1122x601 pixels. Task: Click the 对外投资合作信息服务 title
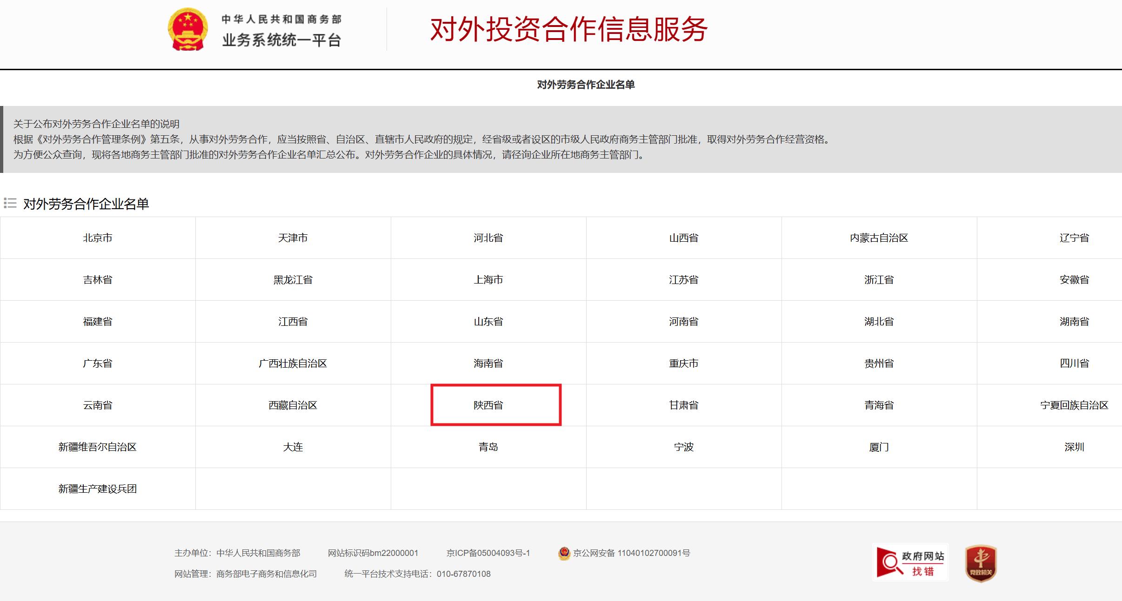568,29
